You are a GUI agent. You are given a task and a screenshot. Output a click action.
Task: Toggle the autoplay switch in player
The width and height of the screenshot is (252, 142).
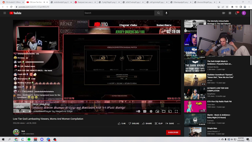click(x=138, y=111)
